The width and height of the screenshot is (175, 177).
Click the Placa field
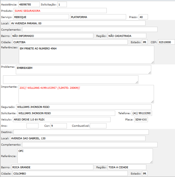141,119
